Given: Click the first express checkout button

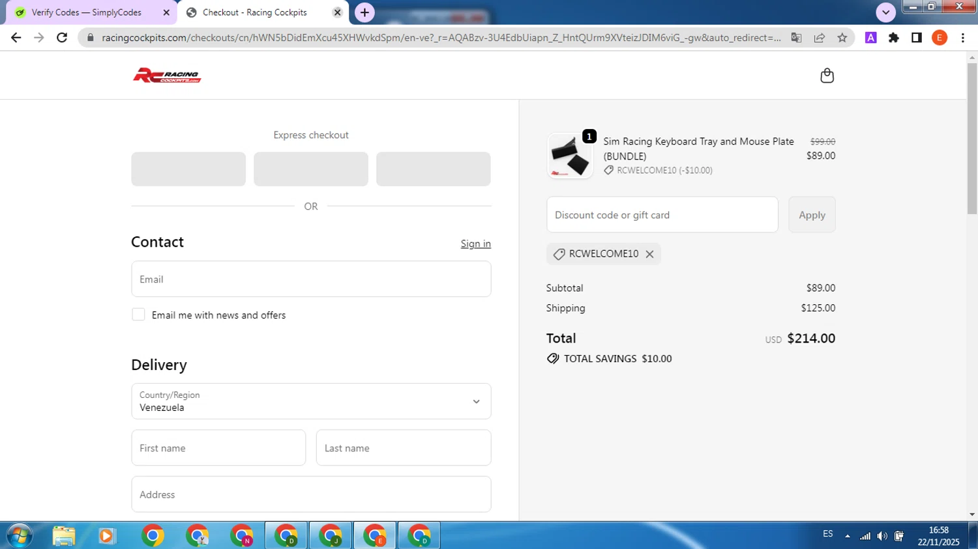Looking at the screenshot, I should click(x=188, y=169).
